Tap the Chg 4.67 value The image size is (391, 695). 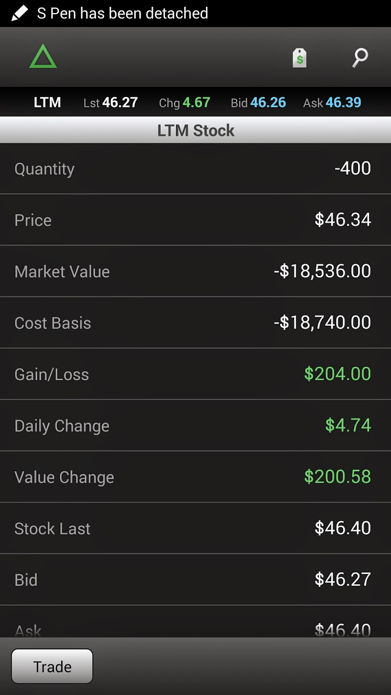(185, 103)
